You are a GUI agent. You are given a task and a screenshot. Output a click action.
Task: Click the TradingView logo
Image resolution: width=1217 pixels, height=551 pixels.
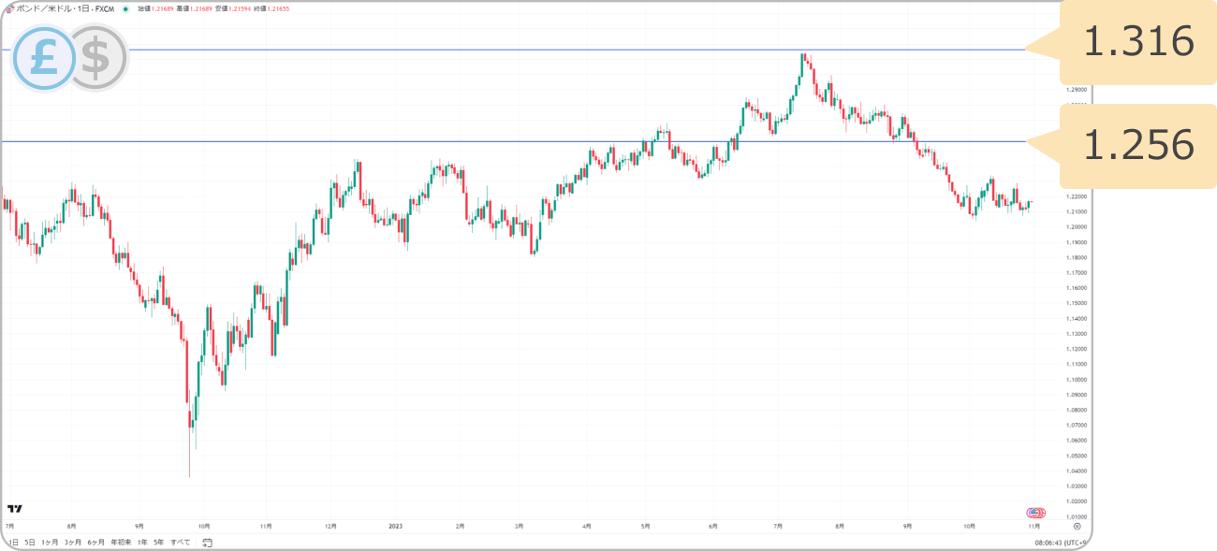(14, 509)
